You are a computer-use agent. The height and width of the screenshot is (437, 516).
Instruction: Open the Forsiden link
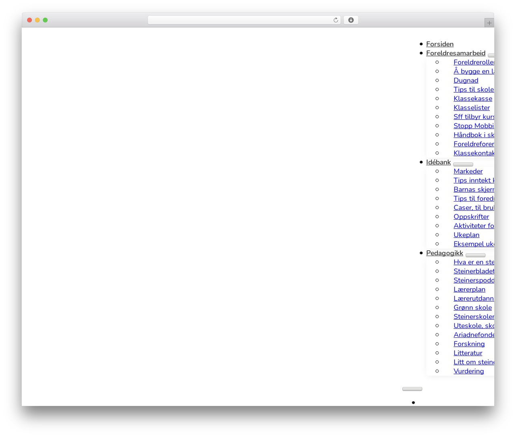[x=440, y=44]
